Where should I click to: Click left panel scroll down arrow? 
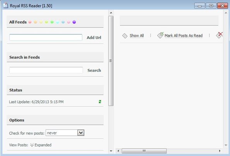pos(111,151)
